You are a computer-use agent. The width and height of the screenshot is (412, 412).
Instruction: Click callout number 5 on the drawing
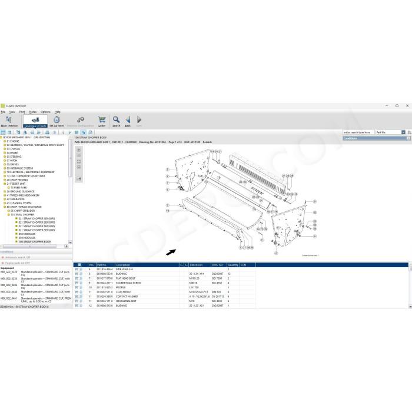pos(167,170)
